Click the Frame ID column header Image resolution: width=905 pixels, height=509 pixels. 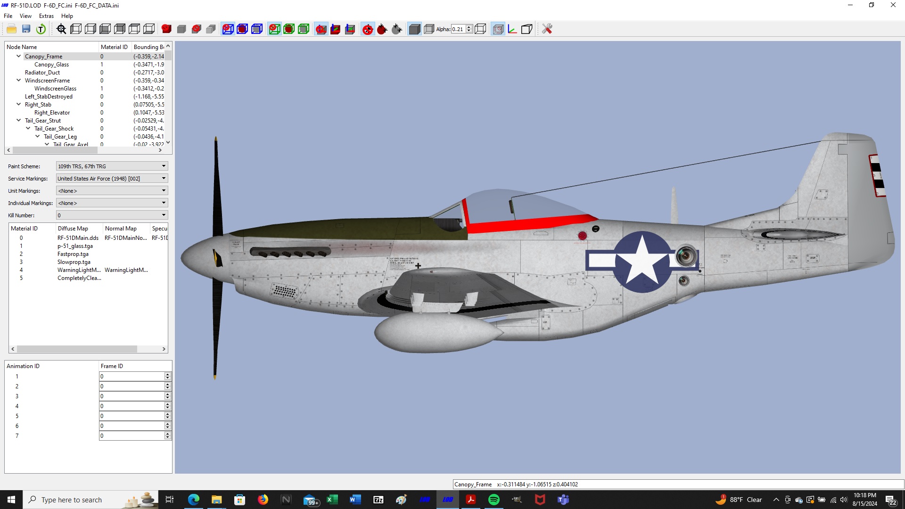point(135,366)
